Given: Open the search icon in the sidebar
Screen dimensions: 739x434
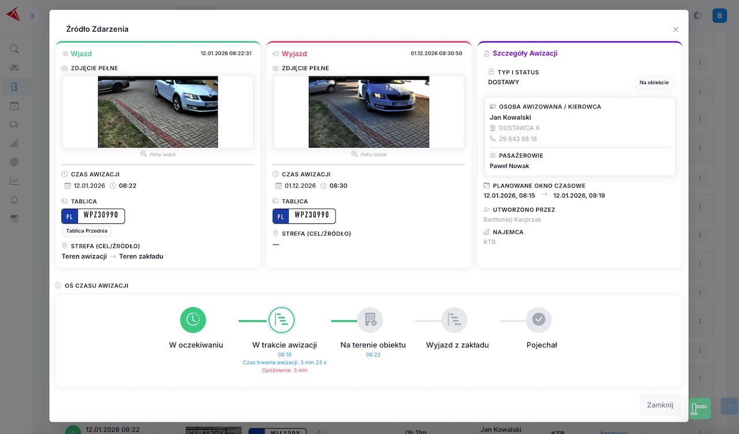Looking at the screenshot, I should pyautogui.click(x=14, y=49).
